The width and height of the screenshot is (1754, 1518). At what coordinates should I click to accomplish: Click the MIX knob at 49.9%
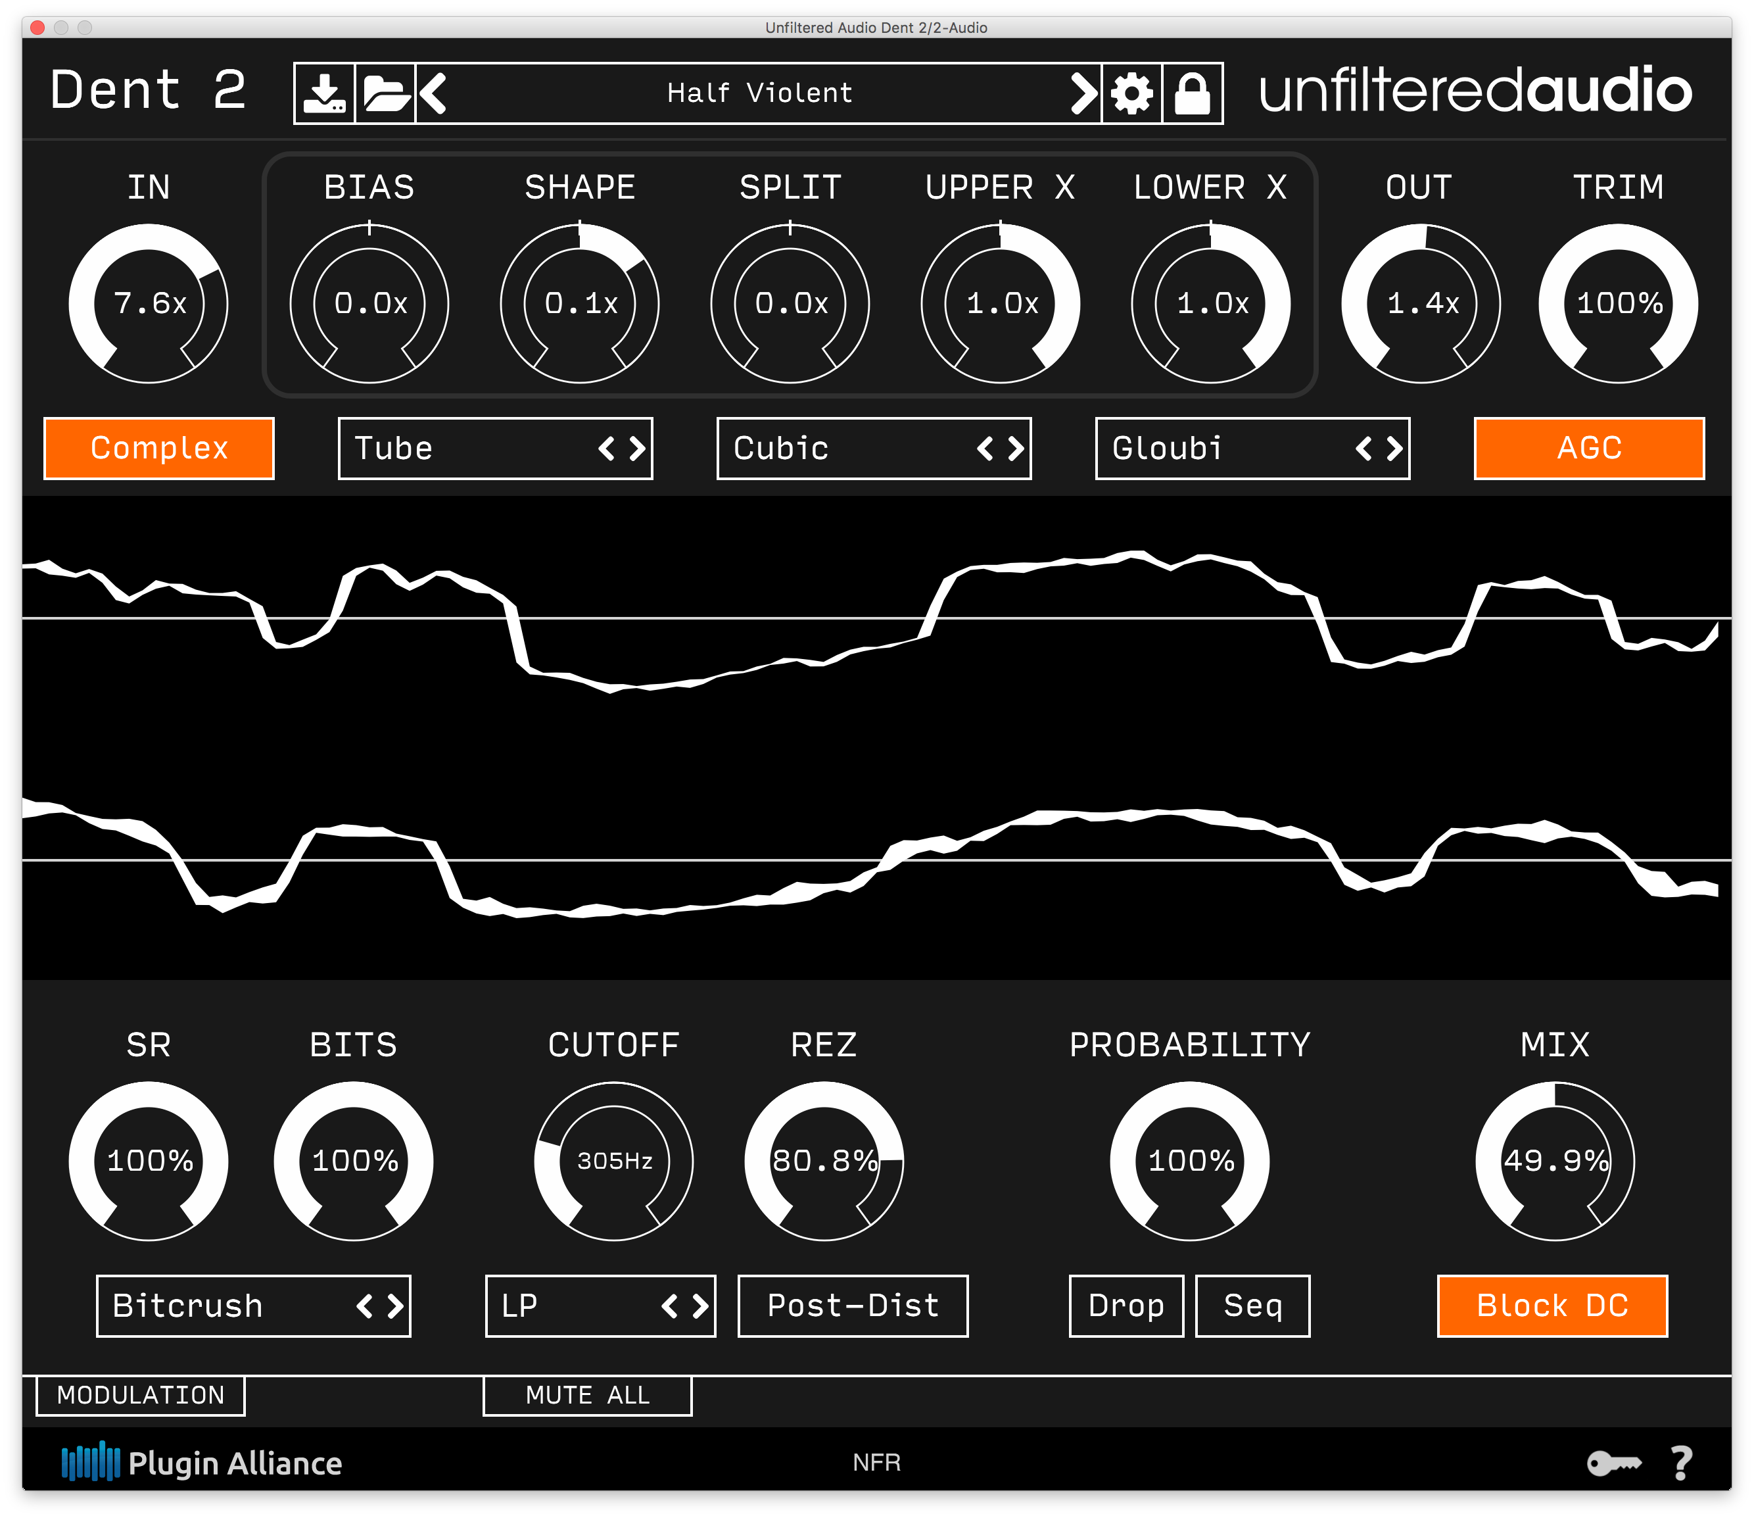1556,1162
